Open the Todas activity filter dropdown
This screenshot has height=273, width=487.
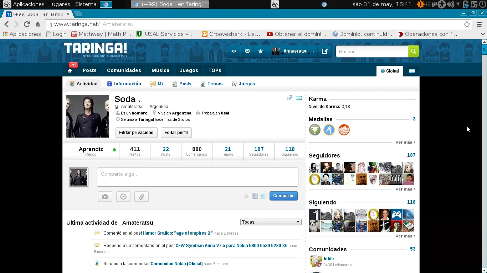(271, 222)
